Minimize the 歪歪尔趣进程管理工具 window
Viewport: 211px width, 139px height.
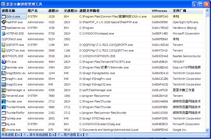(195, 4)
